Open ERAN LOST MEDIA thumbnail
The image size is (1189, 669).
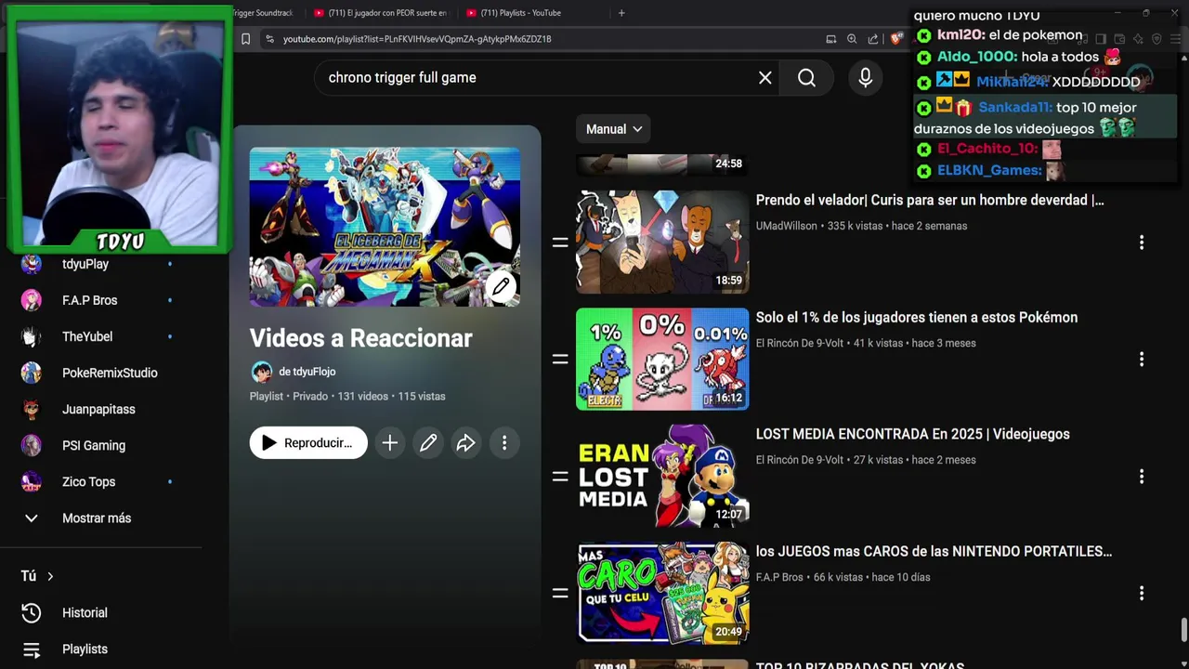pos(662,477)
